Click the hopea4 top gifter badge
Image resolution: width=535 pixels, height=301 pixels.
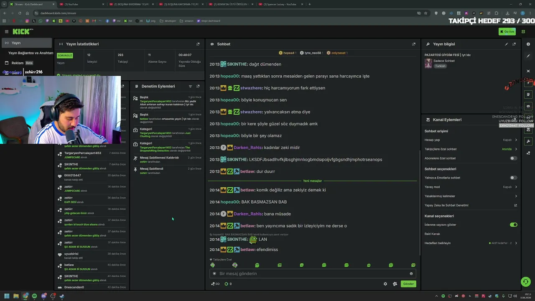click(288, 53)
